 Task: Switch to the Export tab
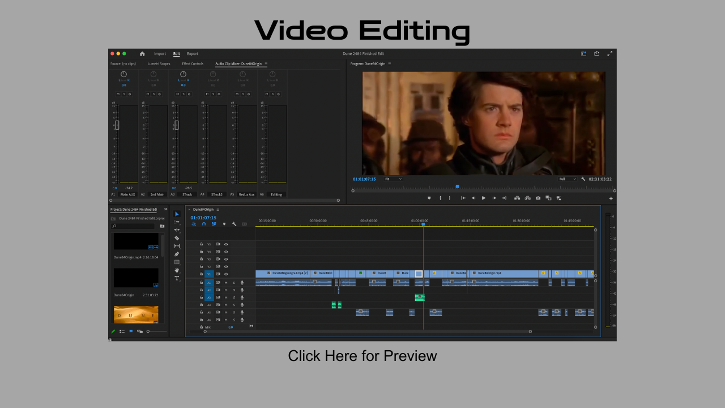[193, 54]
